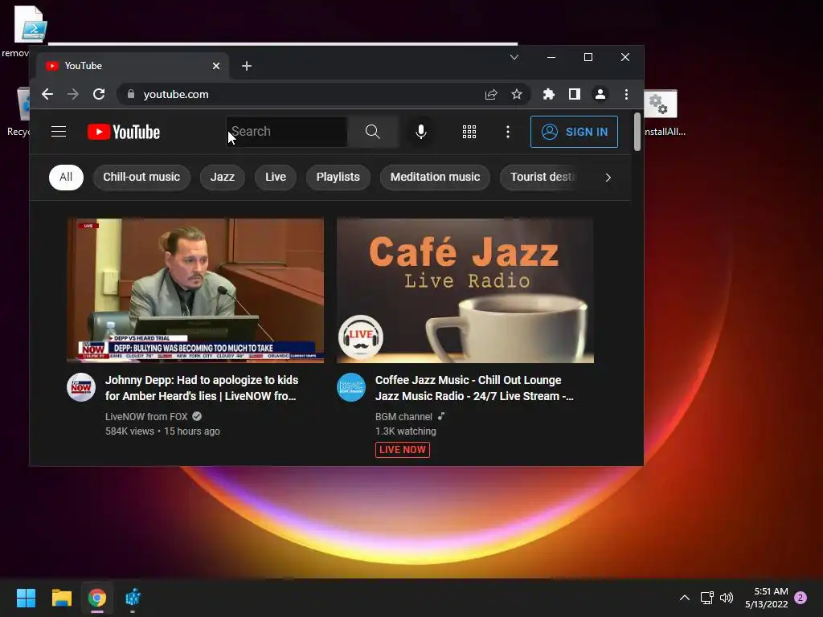Image resolution: width=823 pixels, height=617 pixels.
Task: Open the Café Jazz Live Radio thumbnail
Action: click(x=465, y=290)
